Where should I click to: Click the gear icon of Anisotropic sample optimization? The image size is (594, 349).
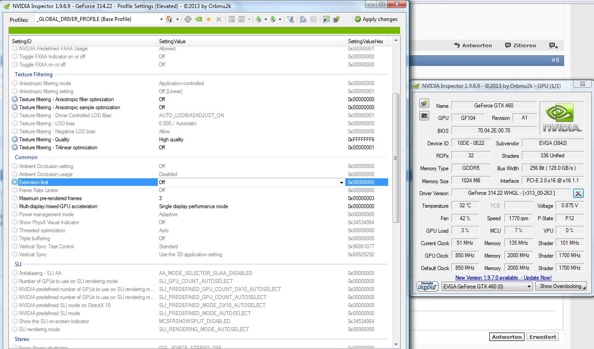pyautogui.click(x=15, y=107)
